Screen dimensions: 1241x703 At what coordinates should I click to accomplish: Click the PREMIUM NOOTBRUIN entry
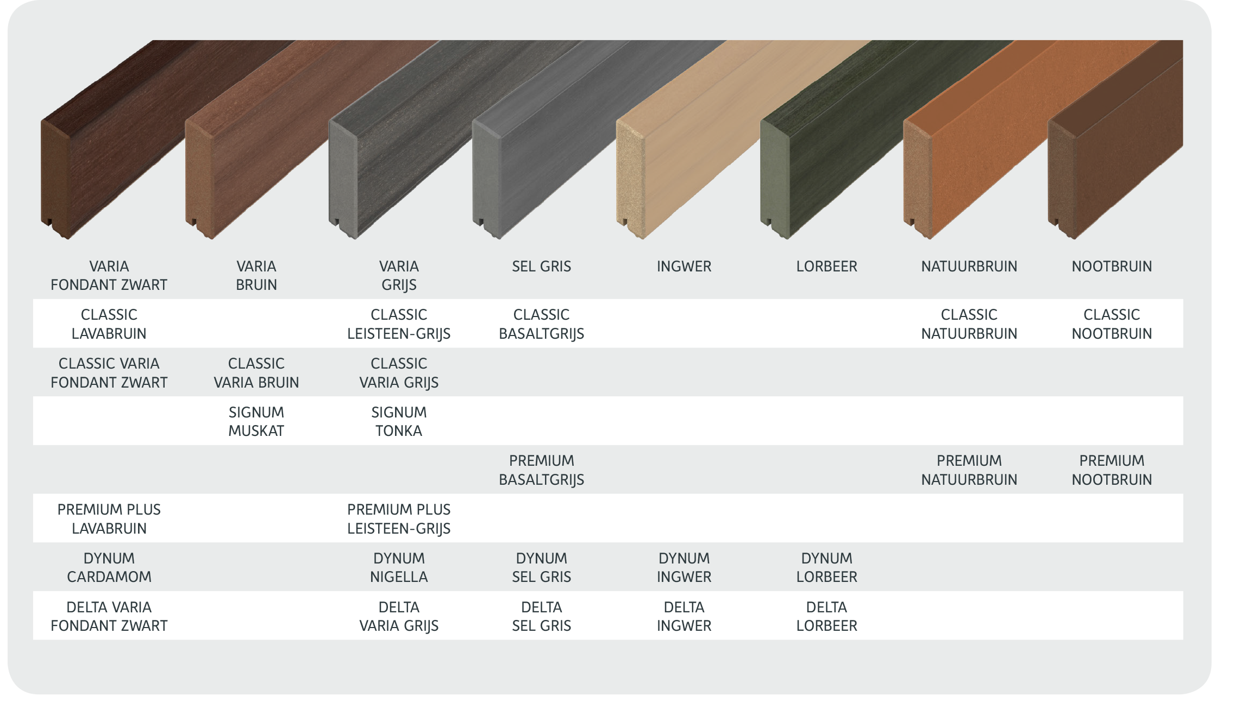[x=1112, y=470]
